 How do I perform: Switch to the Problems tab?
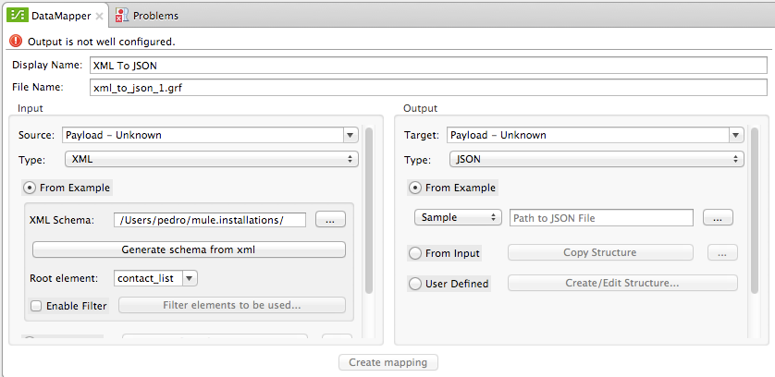[146, 16]
